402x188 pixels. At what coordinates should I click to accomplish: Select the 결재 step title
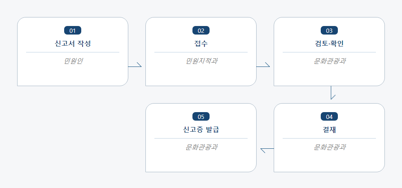[x=329, y=130]
